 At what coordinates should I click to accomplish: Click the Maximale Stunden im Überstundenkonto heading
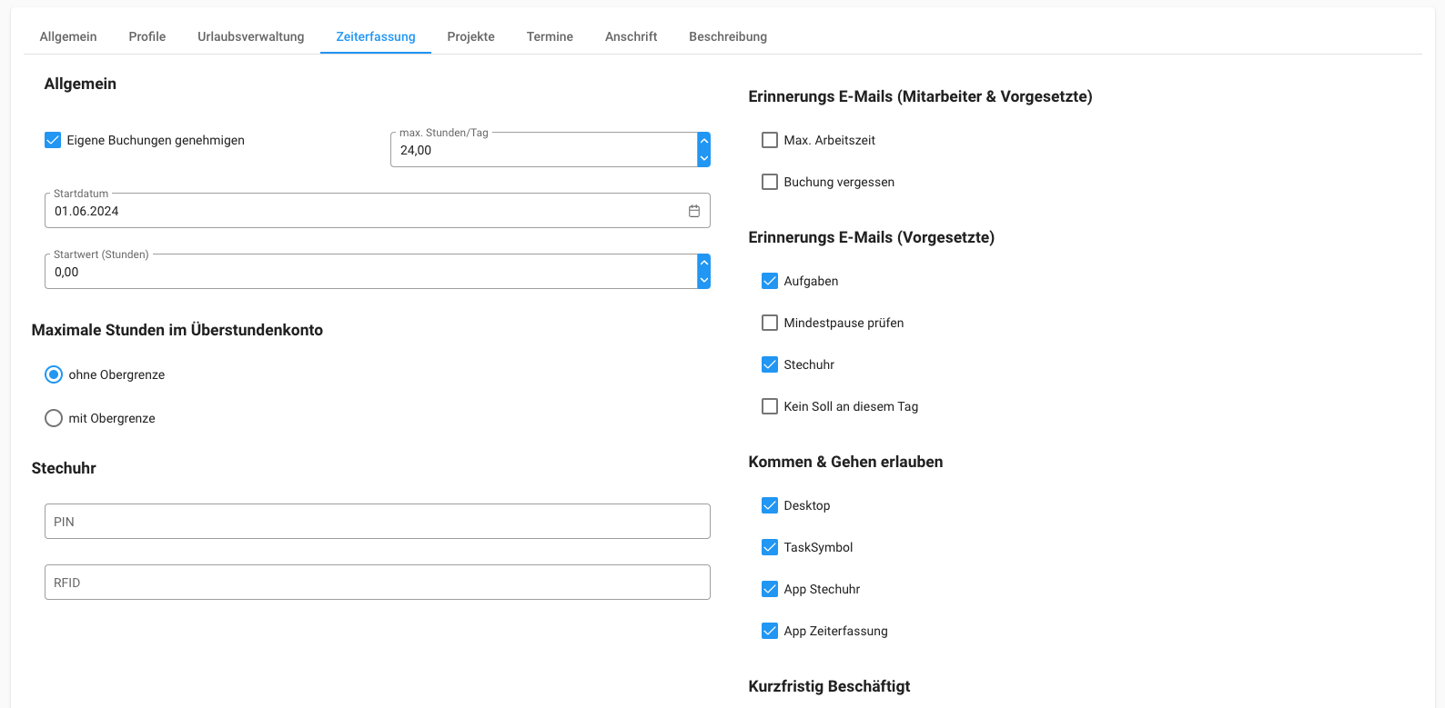pos(177,330)
